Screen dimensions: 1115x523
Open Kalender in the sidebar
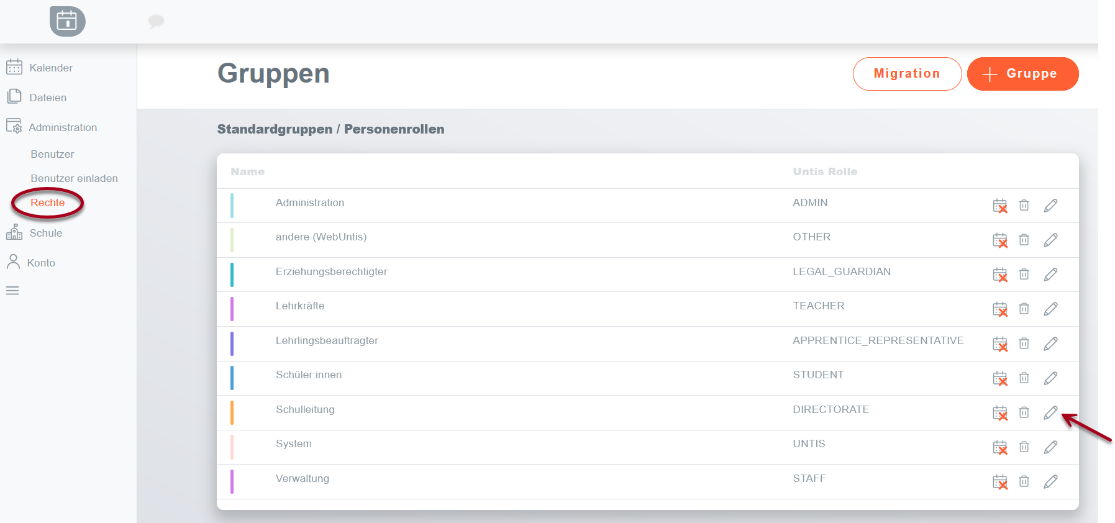tap(50, 68)
